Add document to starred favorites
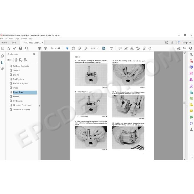Viewport: 194px width, 194px height. 9,48
